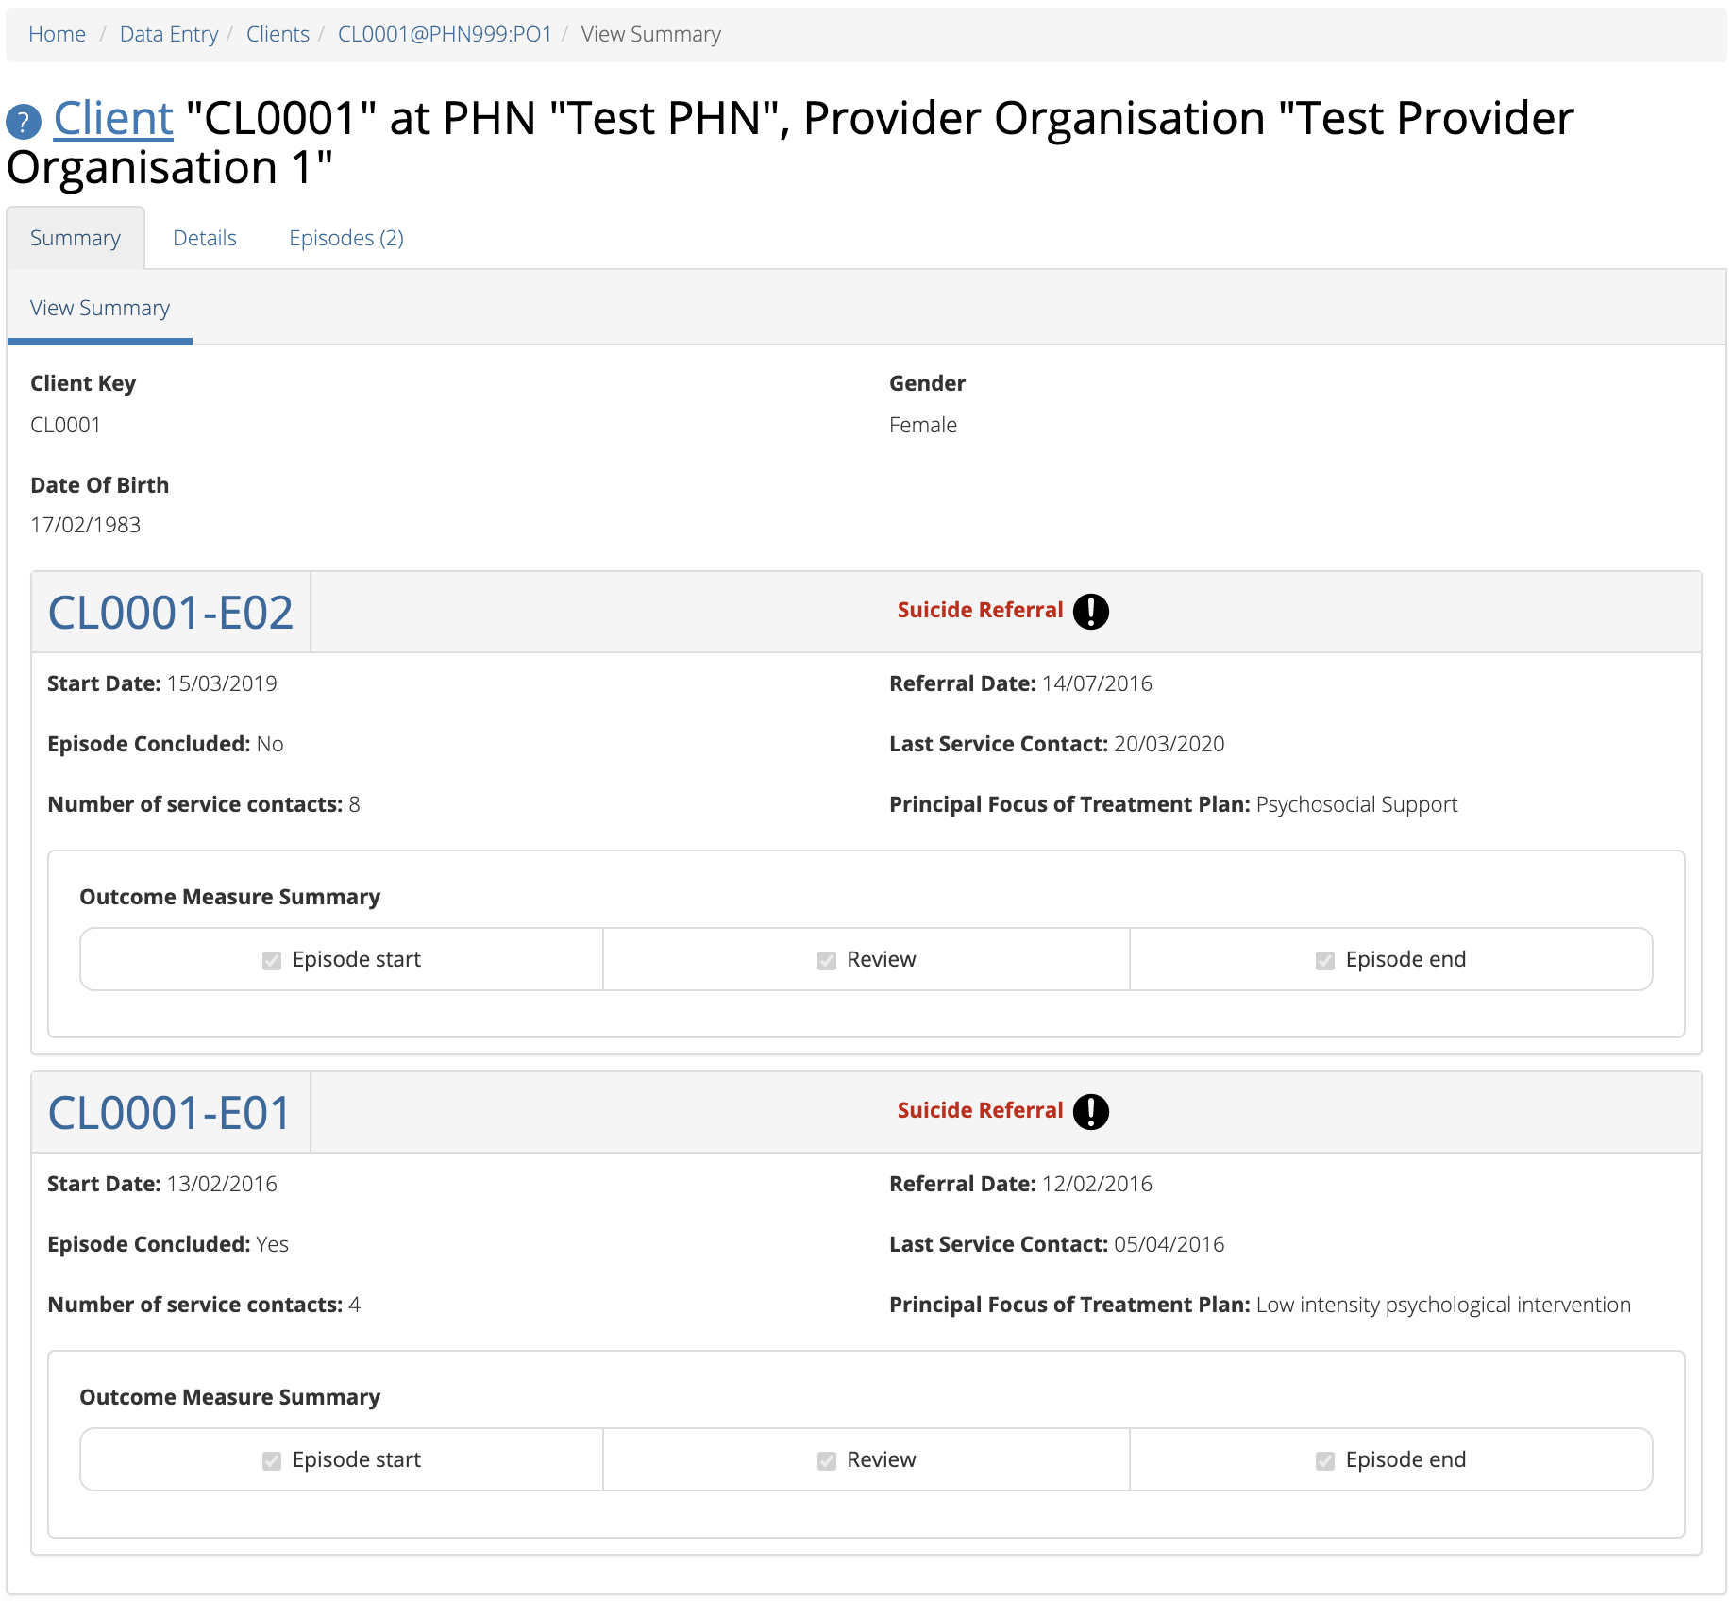Click the View Summary sub-tab
1733x1601 pixels.
[99, 308]
